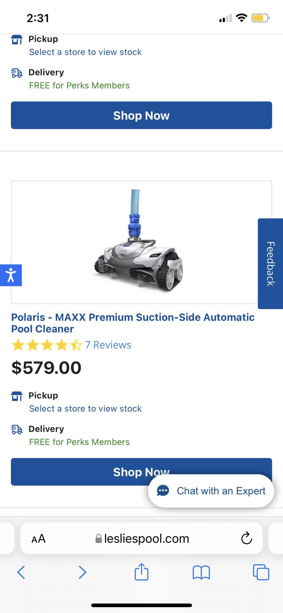Image resolution: width=283 pixels, height=613 pixels.
Task: Select a store for Polaris MAXX pickup
Action: point(85,409)
